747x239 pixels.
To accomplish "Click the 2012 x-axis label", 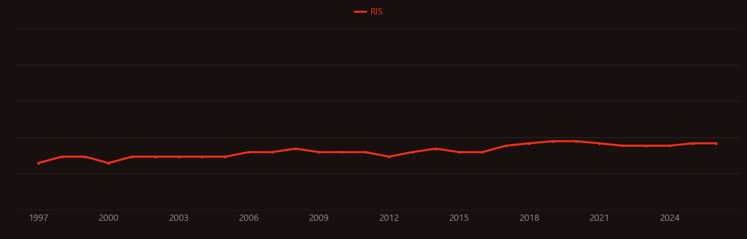I will 389,218.
